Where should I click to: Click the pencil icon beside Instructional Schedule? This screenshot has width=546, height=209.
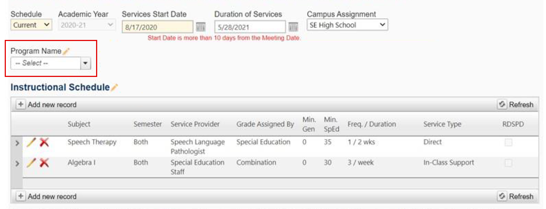pos(114,87)
